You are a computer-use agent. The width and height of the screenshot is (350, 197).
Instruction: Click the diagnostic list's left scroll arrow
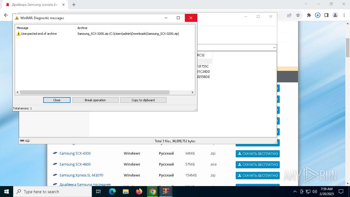click(18, 92)
